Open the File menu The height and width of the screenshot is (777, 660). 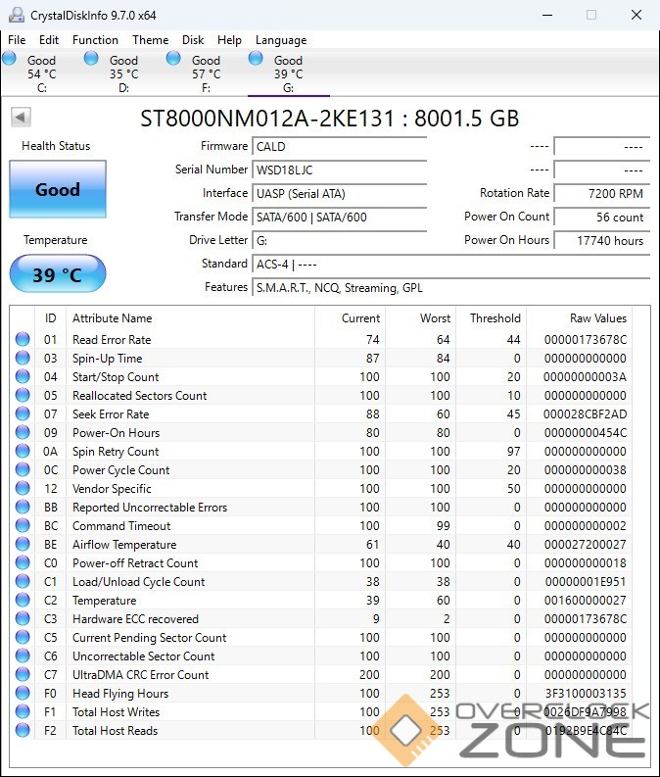tap(17, 40)
